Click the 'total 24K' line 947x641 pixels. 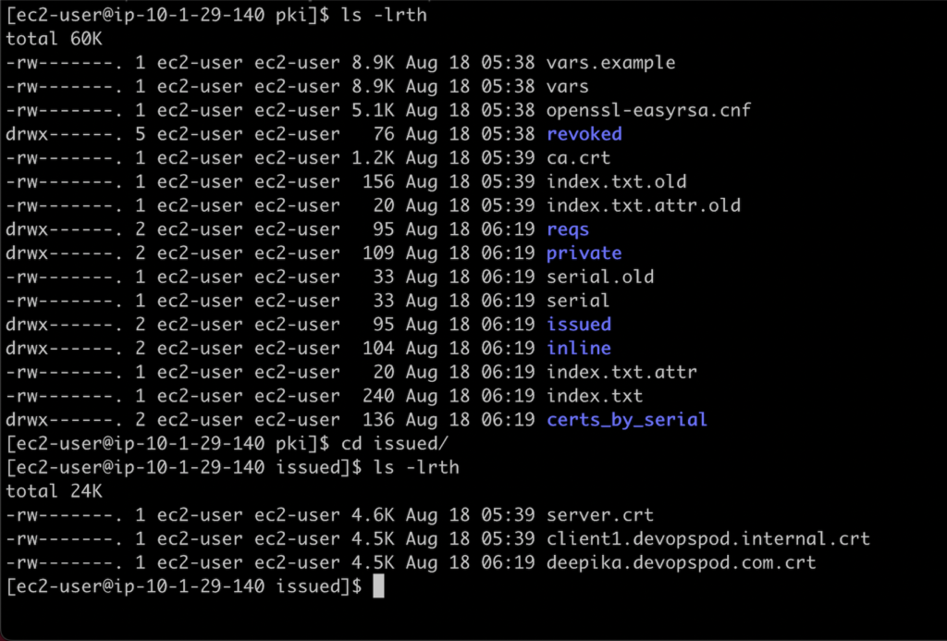(54, 491)
